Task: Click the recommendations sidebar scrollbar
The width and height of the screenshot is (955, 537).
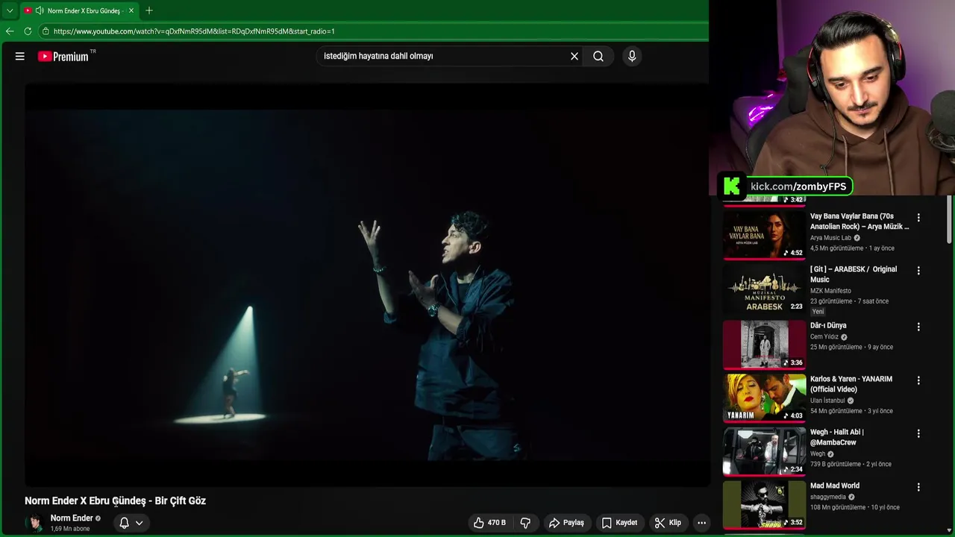Action: pos(949,220)
